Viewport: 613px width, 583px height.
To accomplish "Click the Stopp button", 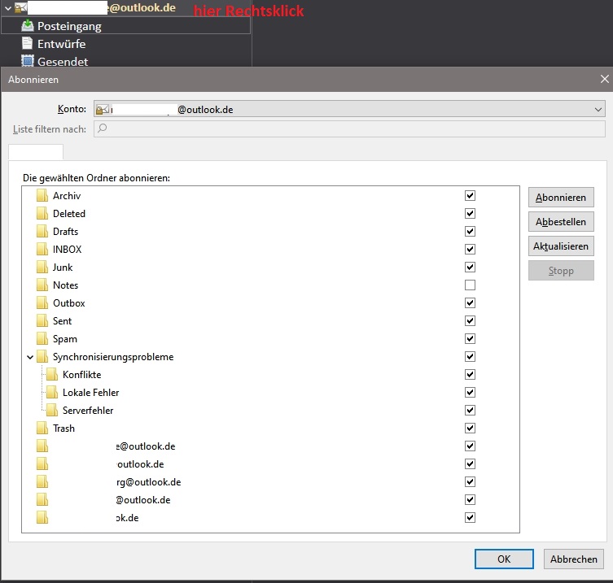I will coord(561,271).
